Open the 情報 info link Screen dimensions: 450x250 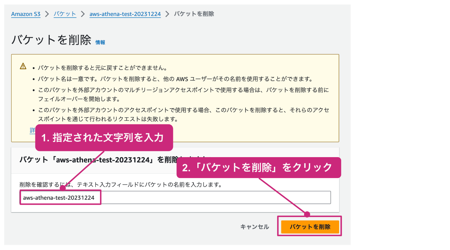(x=100, y=42)
